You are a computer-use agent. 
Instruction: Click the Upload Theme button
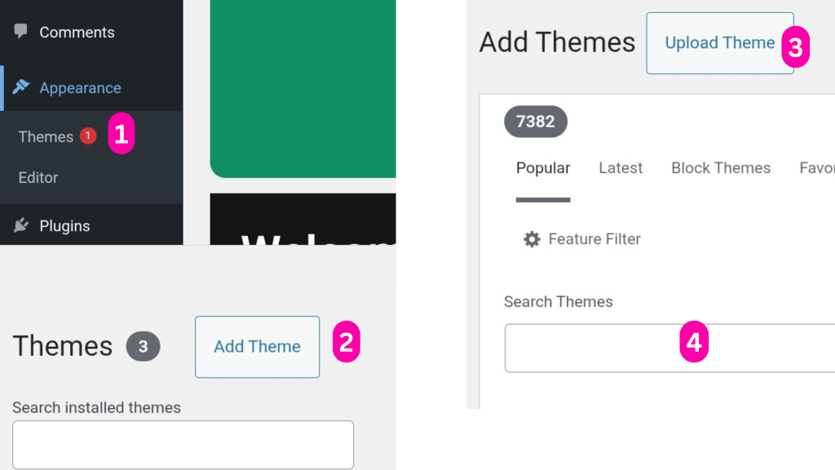point(720,43)
